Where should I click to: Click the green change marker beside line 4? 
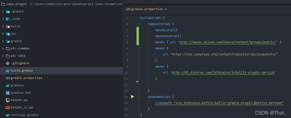coord(138,36)
